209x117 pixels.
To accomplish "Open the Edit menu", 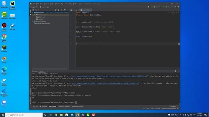I will [x=38, y=4].
